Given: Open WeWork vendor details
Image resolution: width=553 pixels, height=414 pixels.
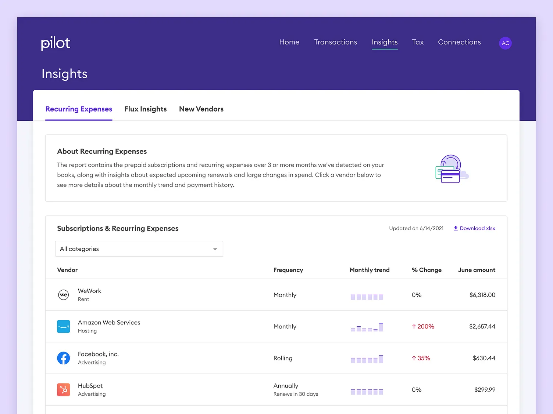Looking at the screenshot, I should (x=276, y=295).
